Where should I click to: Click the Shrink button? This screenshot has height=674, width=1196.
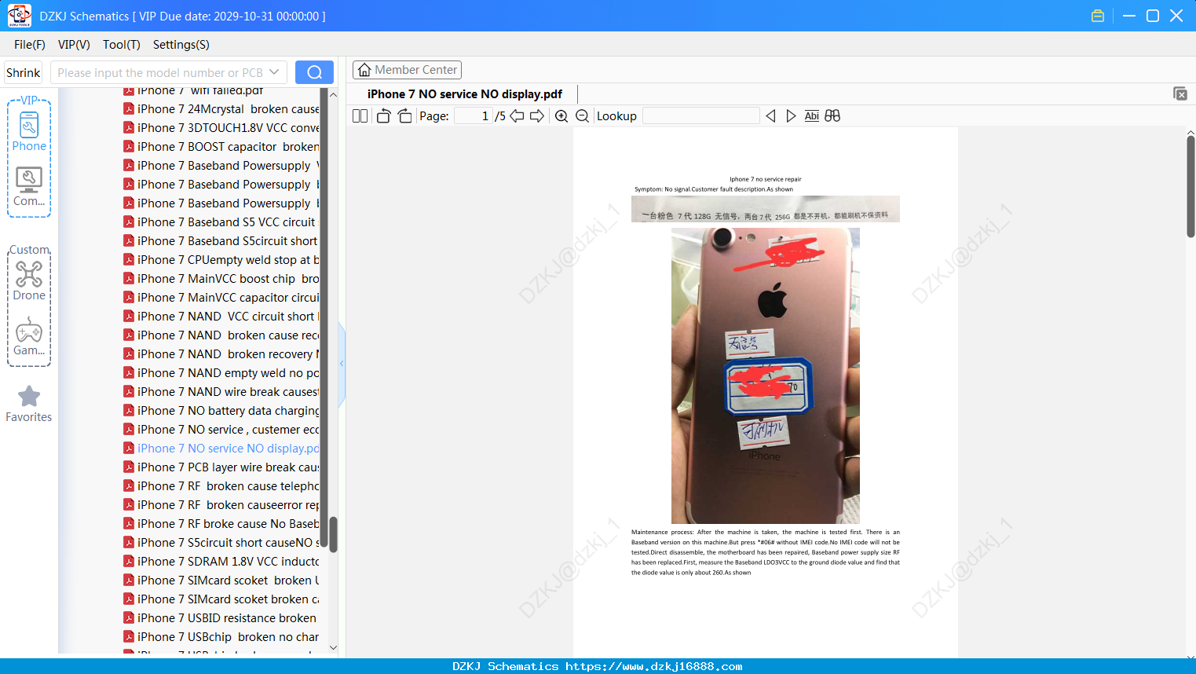(x=23, y=72)
